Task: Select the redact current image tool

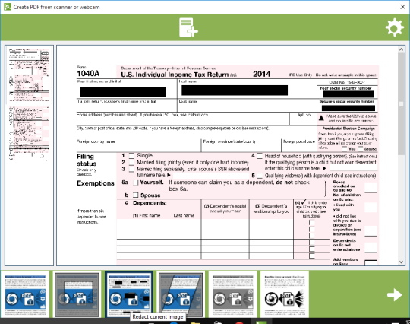Action: coord(128,294)
